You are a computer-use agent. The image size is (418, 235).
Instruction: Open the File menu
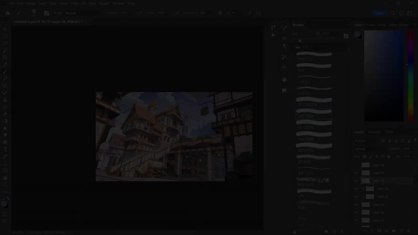point(12,3)
